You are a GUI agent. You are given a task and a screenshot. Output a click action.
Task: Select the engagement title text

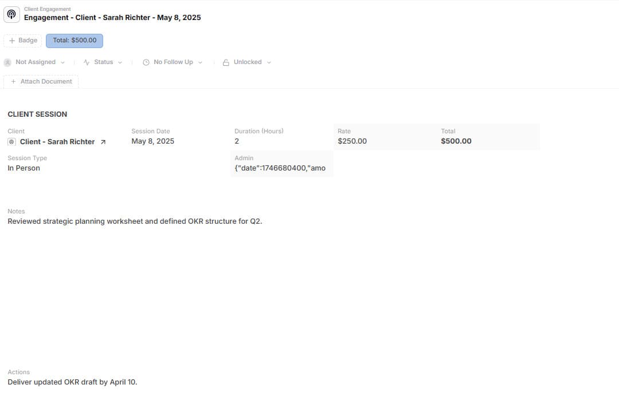pos(112,18)
